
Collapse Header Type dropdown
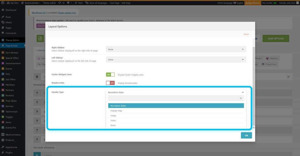pyautogui.click(x=176, y=92)
